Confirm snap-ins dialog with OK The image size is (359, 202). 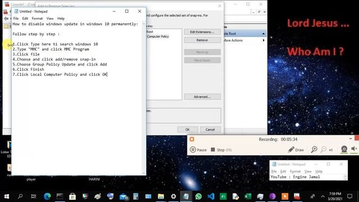click(x=187, y=130)
